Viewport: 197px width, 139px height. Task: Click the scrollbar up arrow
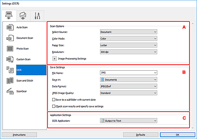pyautogui.click(x=193, y=23)
